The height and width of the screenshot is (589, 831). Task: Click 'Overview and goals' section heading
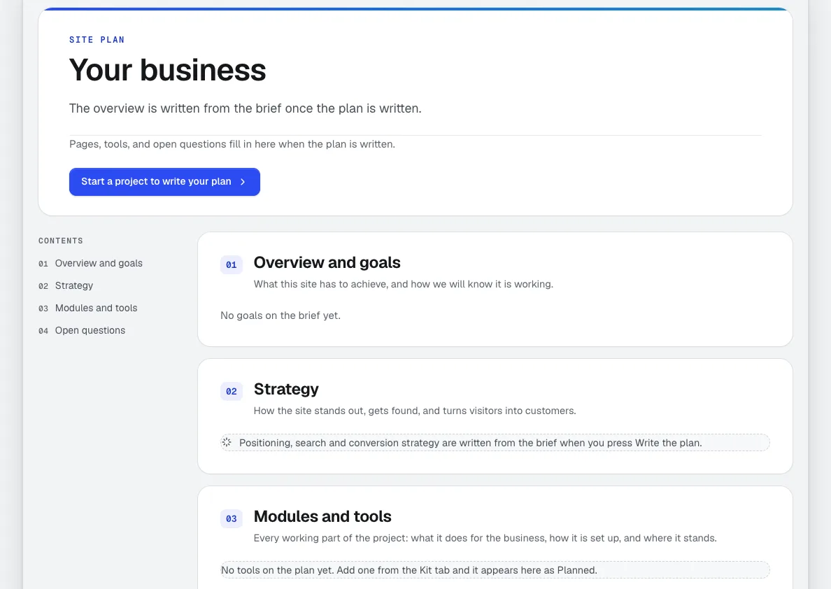tap(327, 262)
